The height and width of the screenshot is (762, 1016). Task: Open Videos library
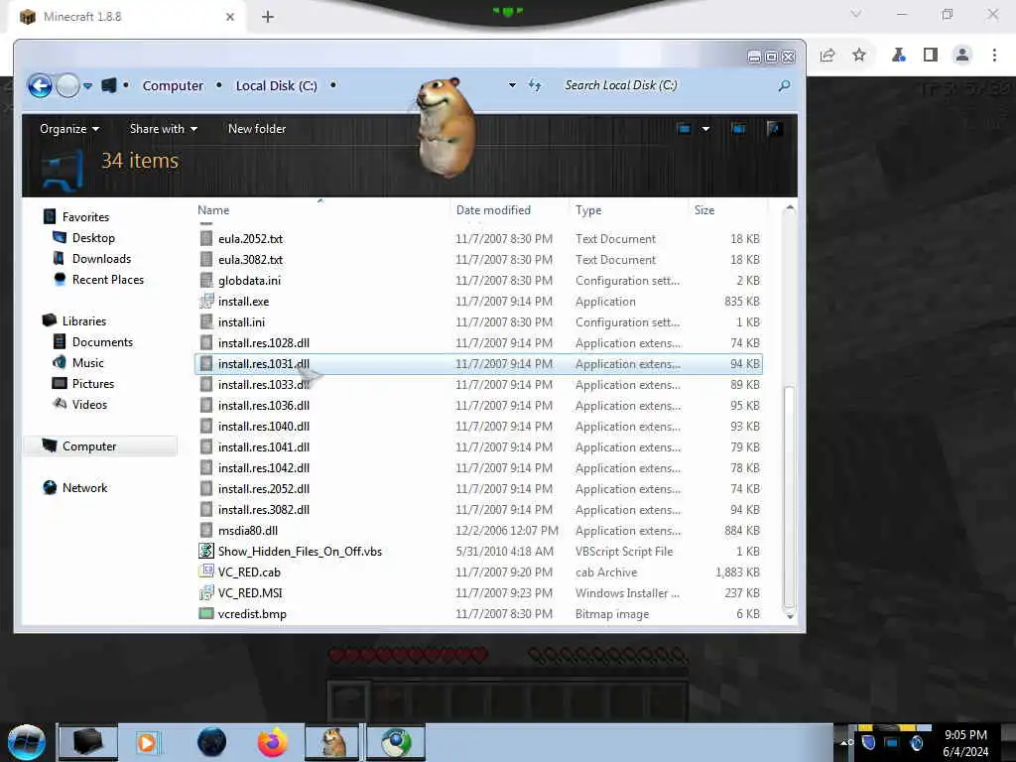(89, 405)
